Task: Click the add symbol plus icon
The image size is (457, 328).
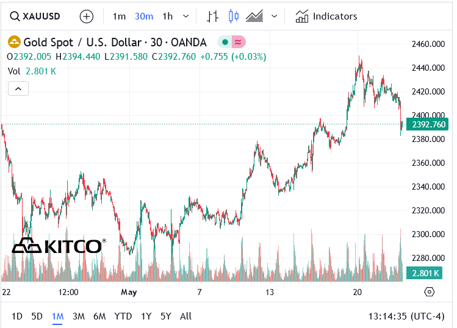Action: coord(87,16)
